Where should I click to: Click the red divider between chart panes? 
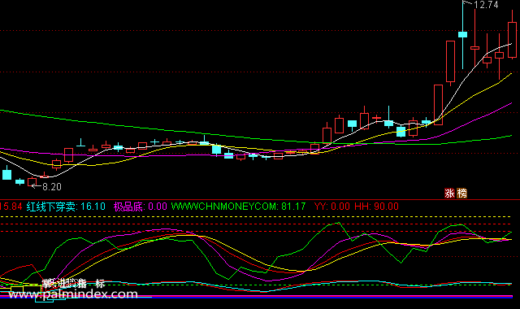(x=260, y=200)
